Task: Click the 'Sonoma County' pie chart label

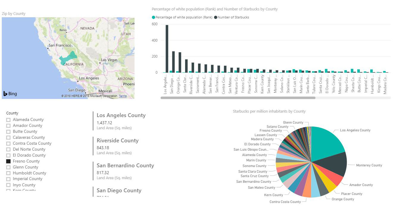Action: pyautogui.click(x=254, y=166)
